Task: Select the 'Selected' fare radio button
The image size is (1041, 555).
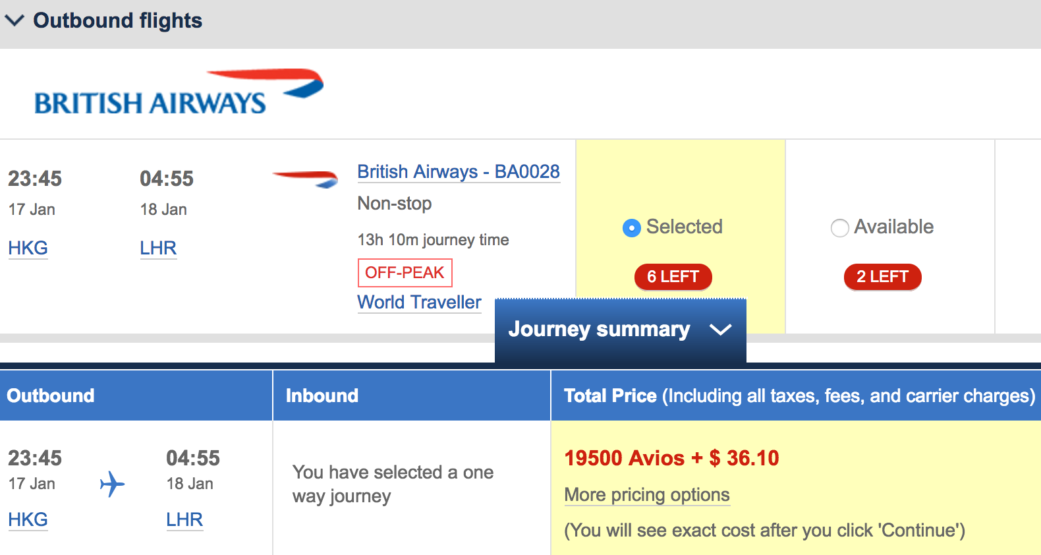Action: 631,228
